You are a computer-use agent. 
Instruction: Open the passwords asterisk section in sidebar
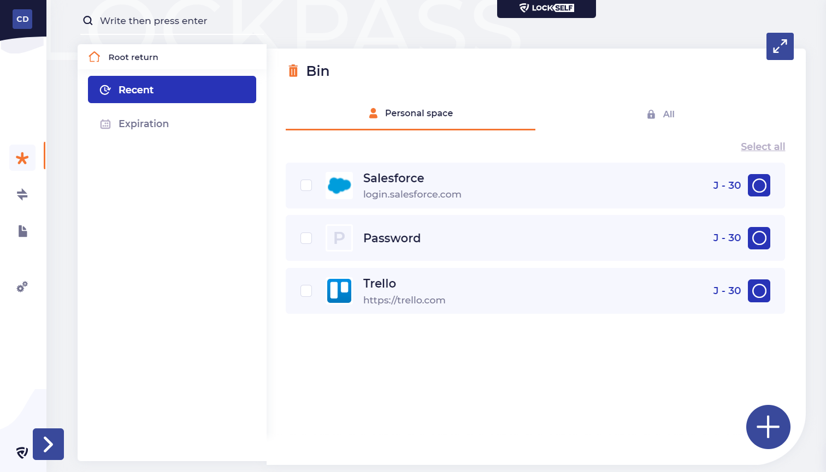coord(22,158)
